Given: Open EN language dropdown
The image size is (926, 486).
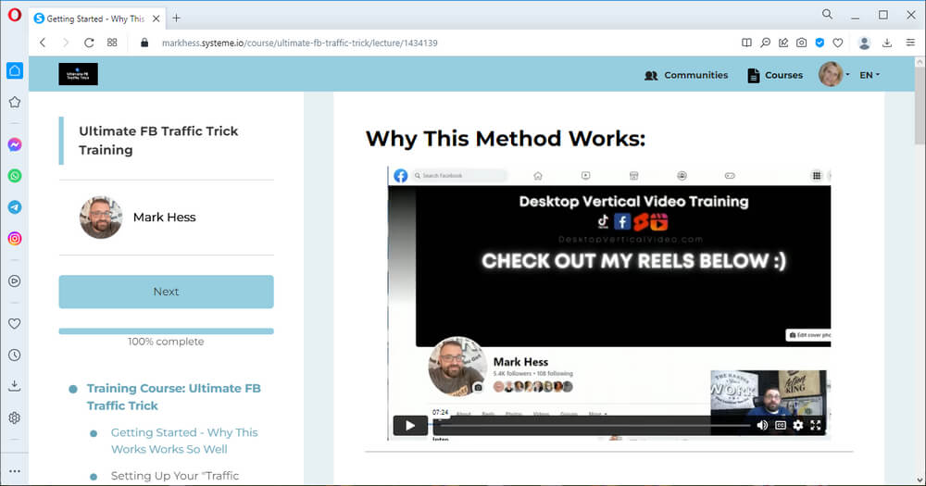Looking at the screenshot, I should (870, 75).
